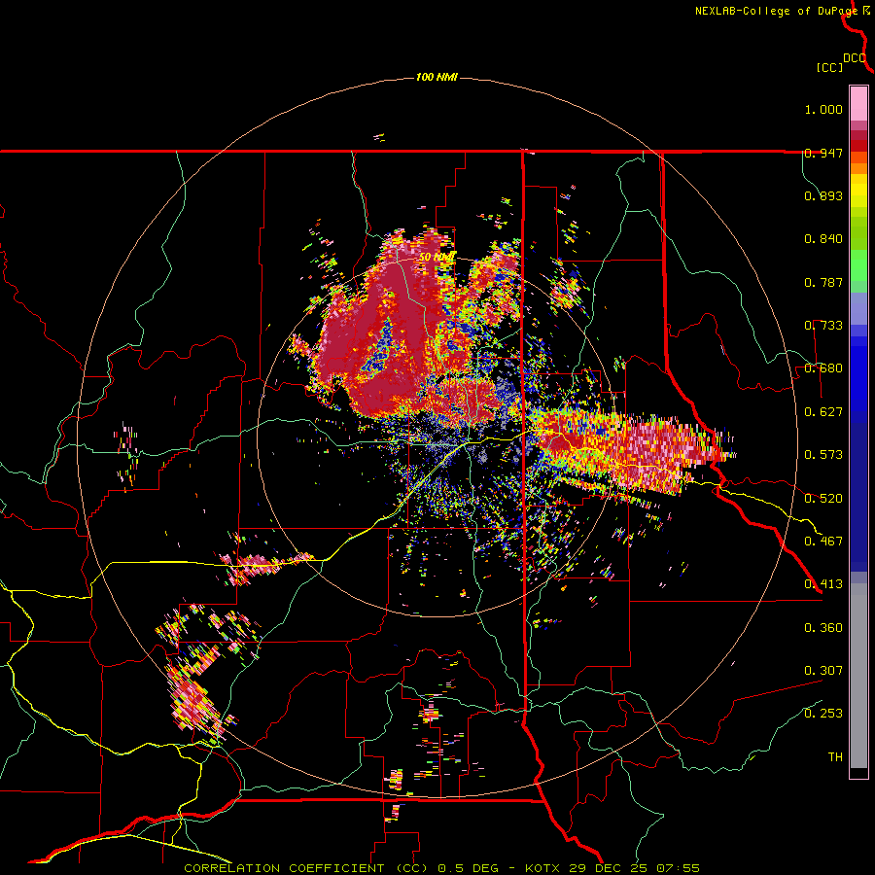Image resolution: width=875 pixels, height=875 pixels.
Task: Pick the gray band on color bar
Action: pos(858,676)
